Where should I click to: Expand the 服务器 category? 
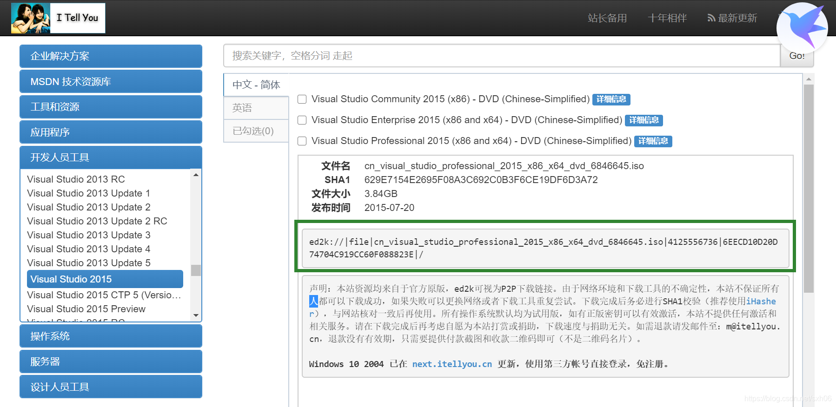[x=111, y=361]
